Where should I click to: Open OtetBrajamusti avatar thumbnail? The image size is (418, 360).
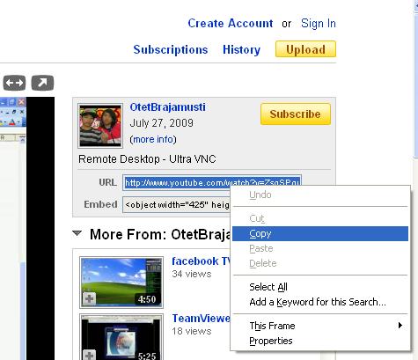pyautogui.click(x=100, y=126)
